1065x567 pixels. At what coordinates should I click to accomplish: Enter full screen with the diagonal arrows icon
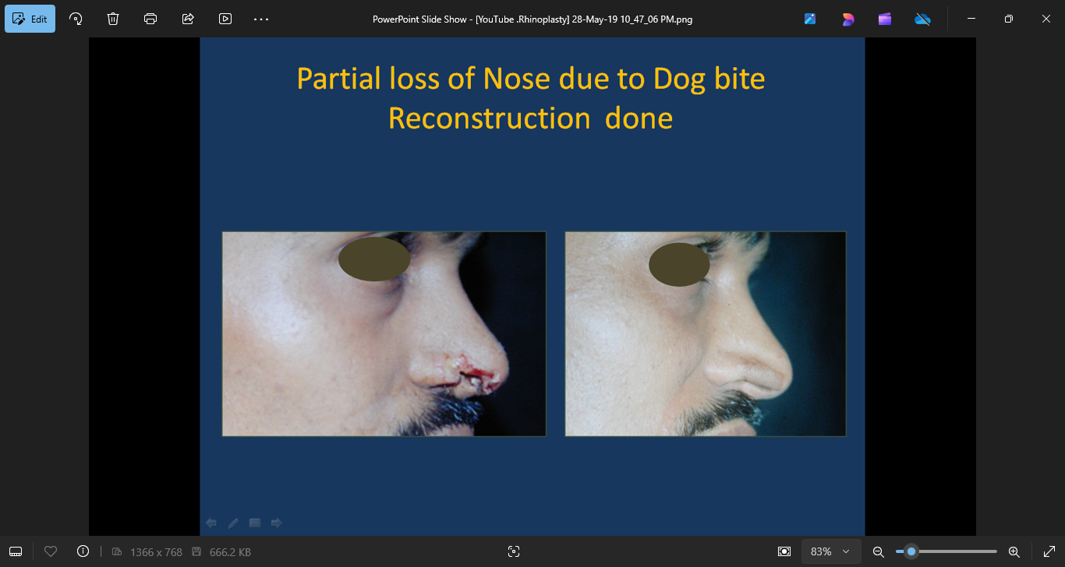[1049, 551]
